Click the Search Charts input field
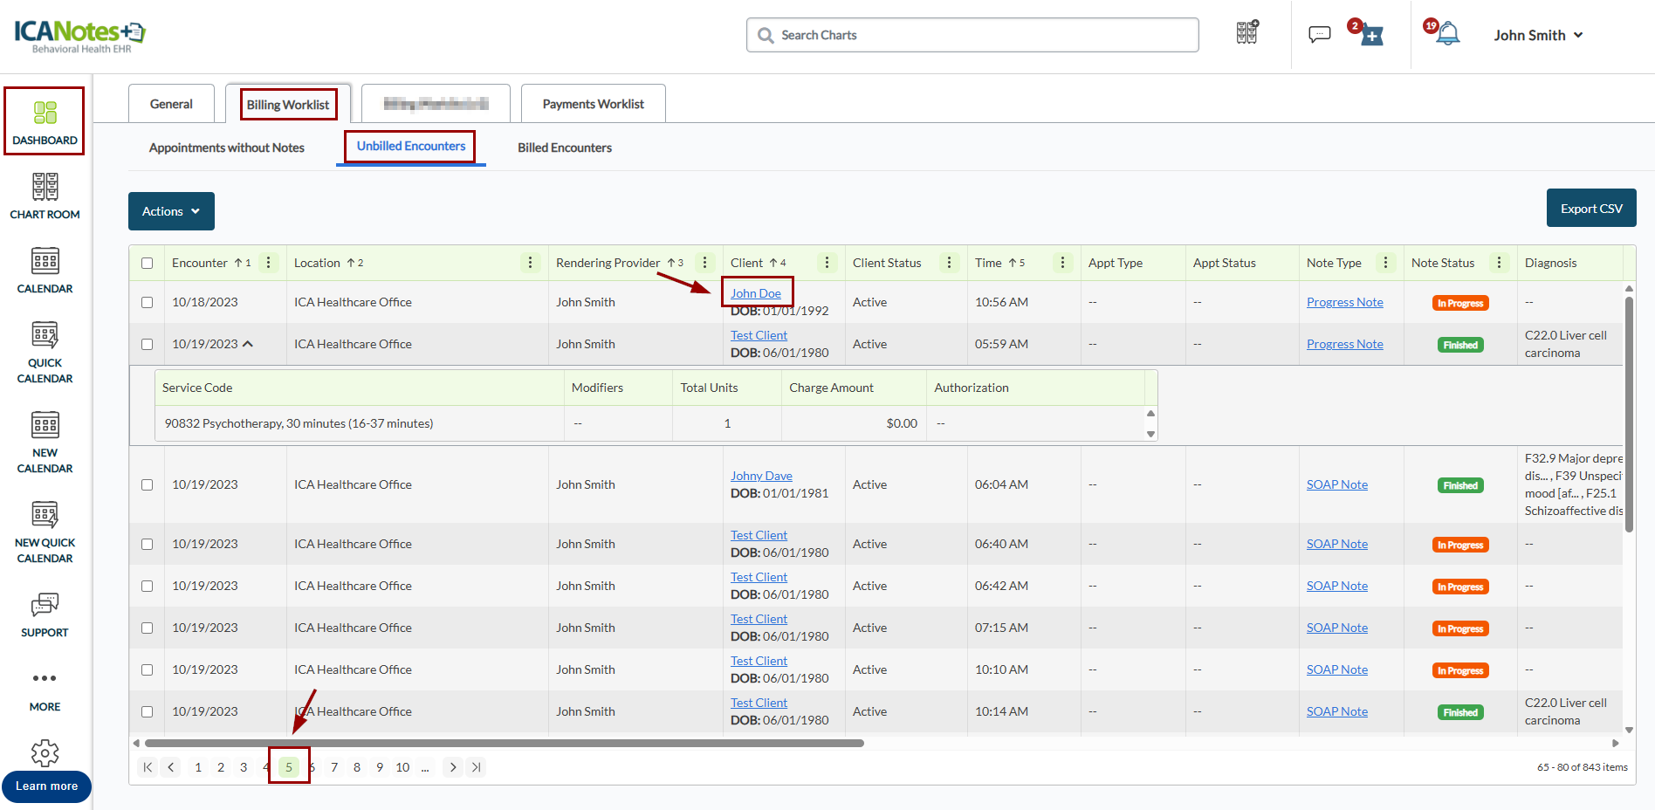The image size is (1655, 810). click(972, 35)
